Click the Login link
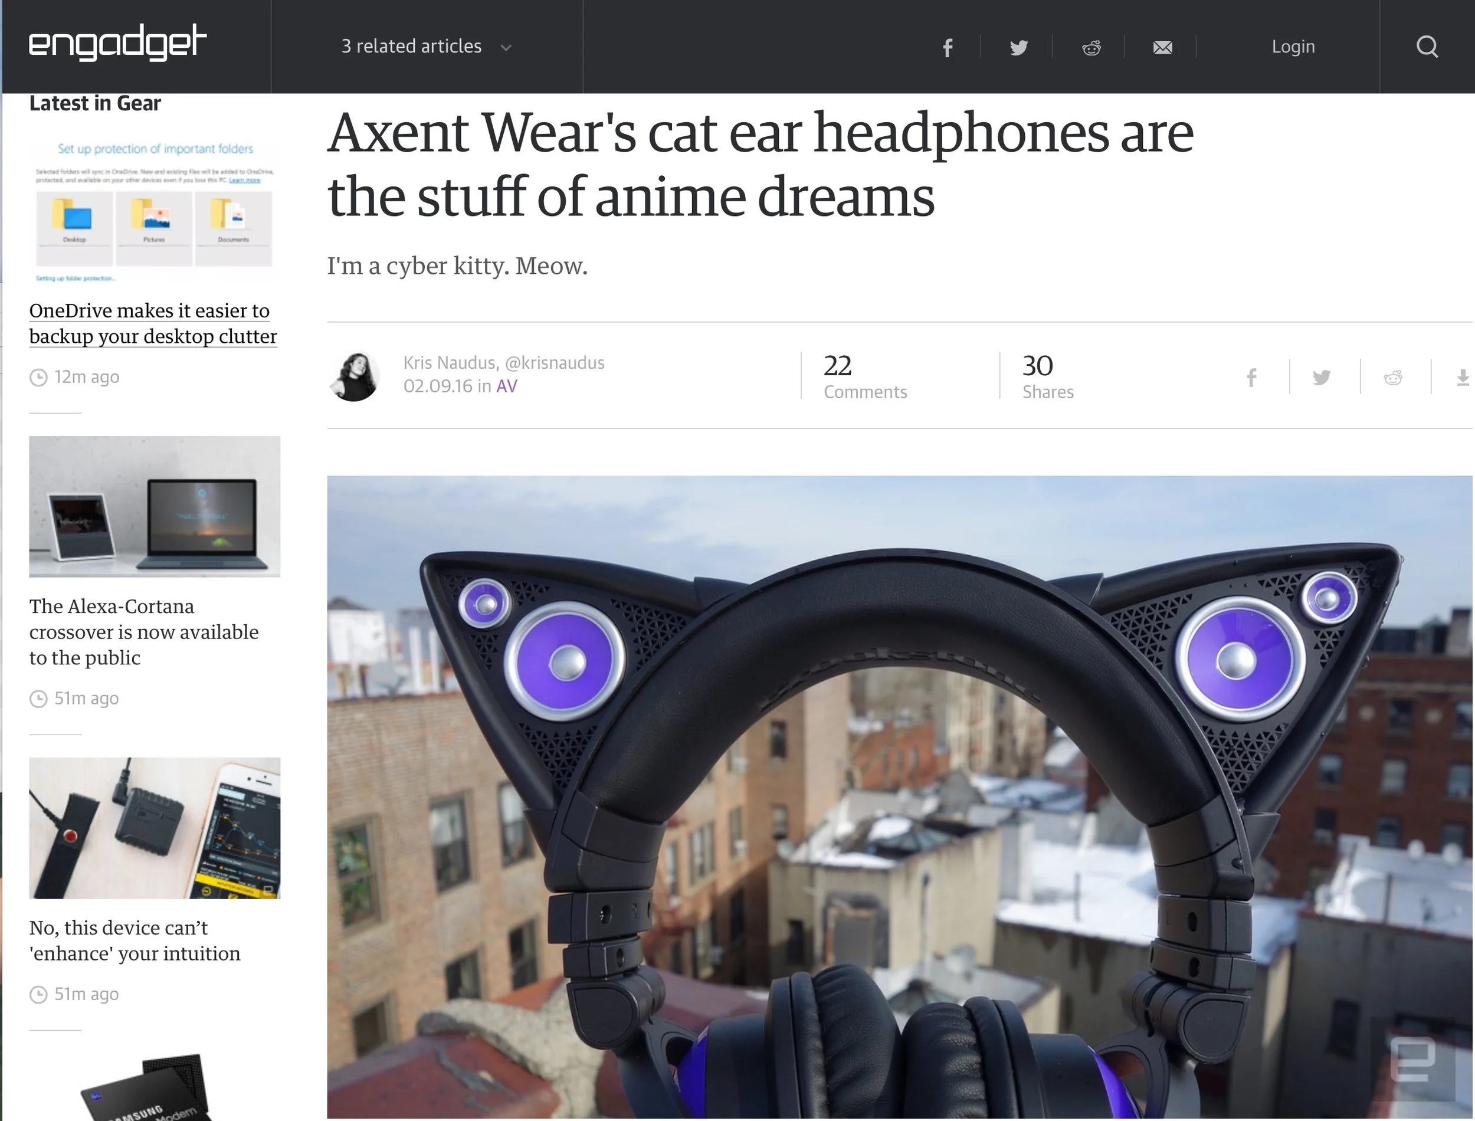The height and width of the screenshot is (1121, 1475). point(1293,47)
